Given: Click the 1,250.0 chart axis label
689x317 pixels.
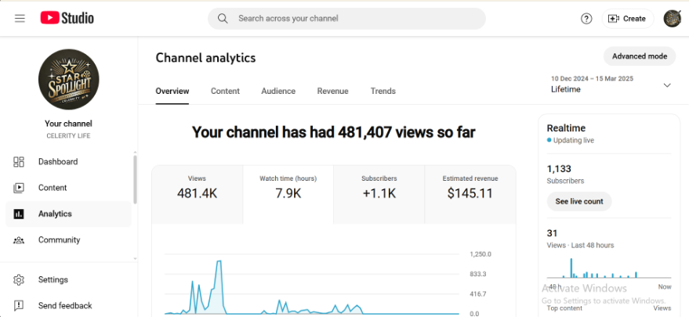Looking at the screenshot, I should 480,254.
